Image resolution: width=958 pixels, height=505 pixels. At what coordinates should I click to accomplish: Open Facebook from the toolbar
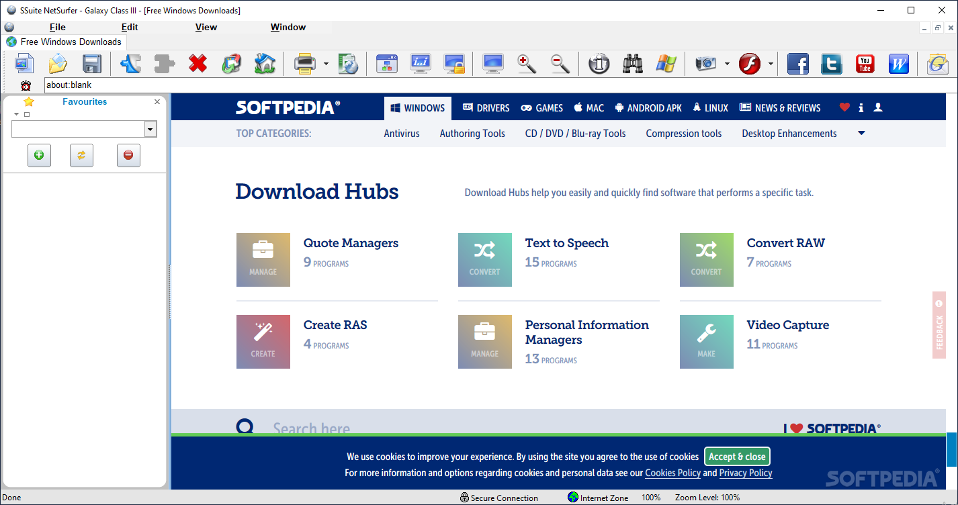pos(797,64)
